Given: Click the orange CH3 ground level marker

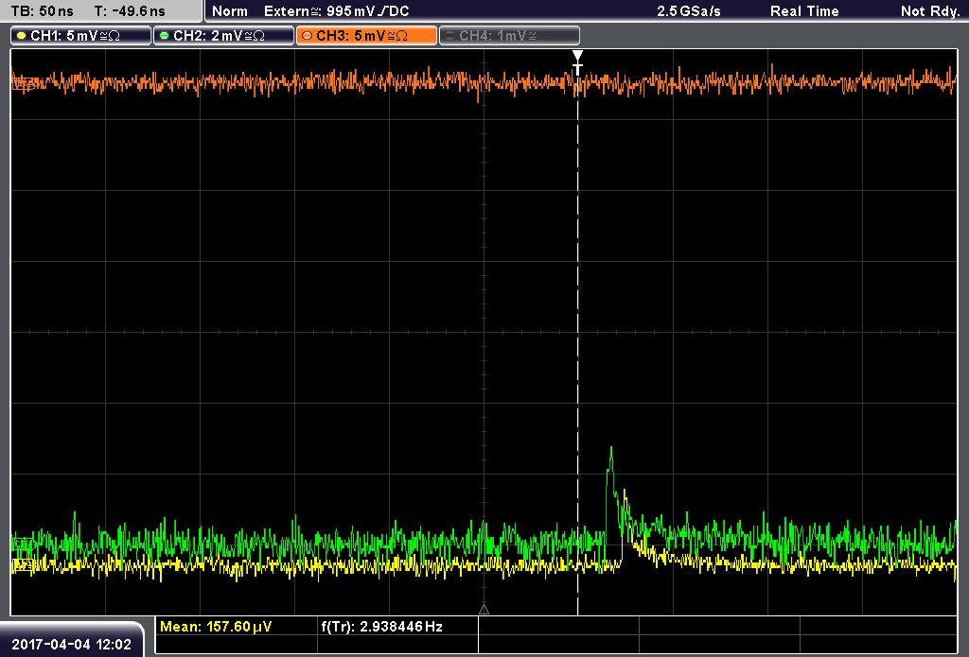Looking at the screenshot, I should click(x=23, y=83).
